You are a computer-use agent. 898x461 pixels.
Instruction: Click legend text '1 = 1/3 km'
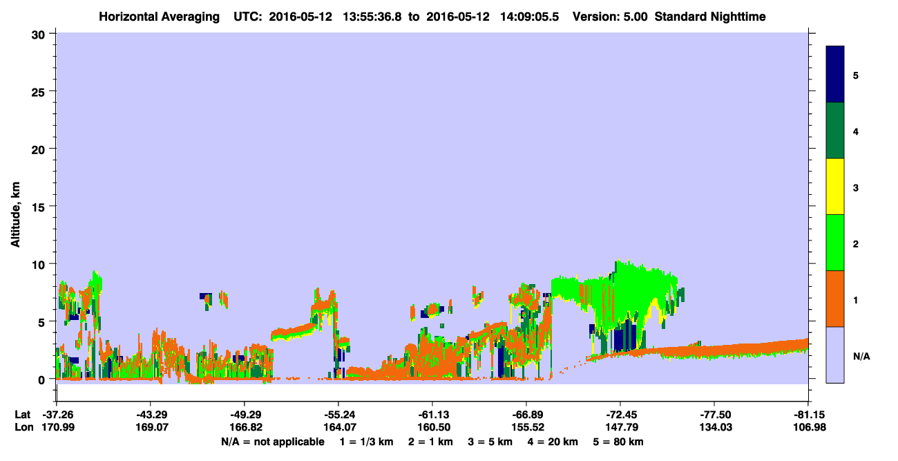point(367,442)
